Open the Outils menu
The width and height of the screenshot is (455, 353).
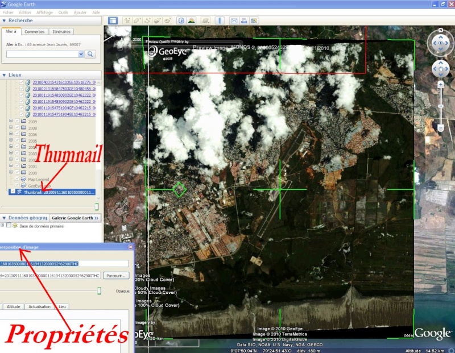click(x=63, y=13)
